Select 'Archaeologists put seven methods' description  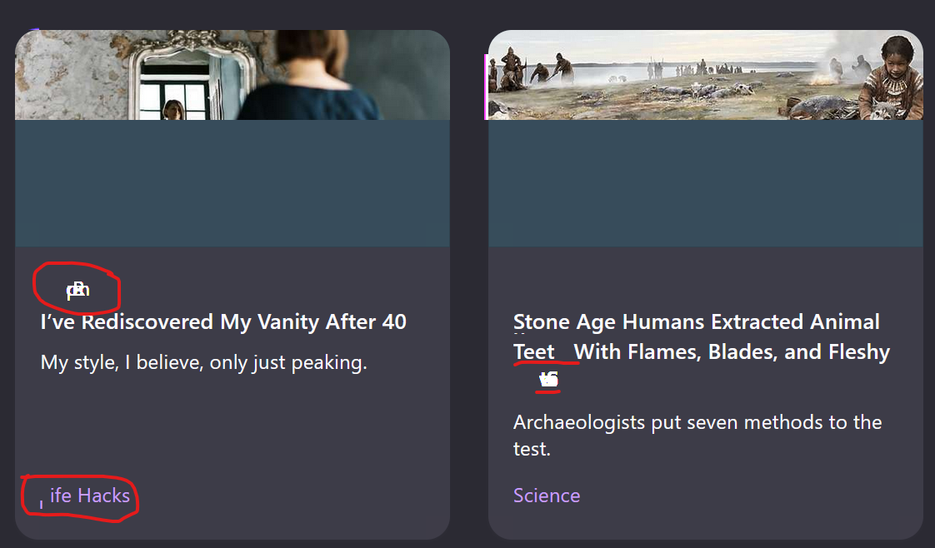click(x=697, y=436)
